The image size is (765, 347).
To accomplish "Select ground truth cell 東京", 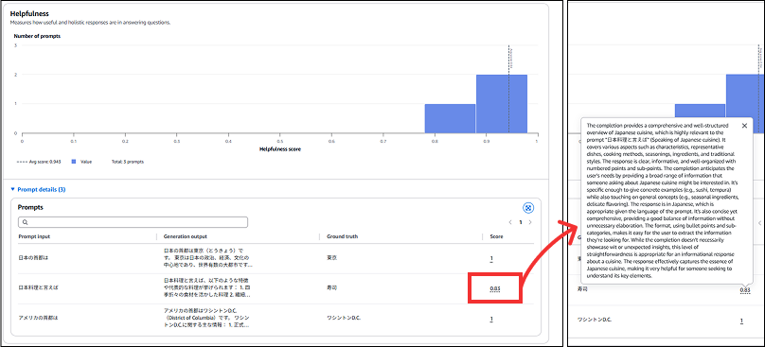I will tap(331, 257).
